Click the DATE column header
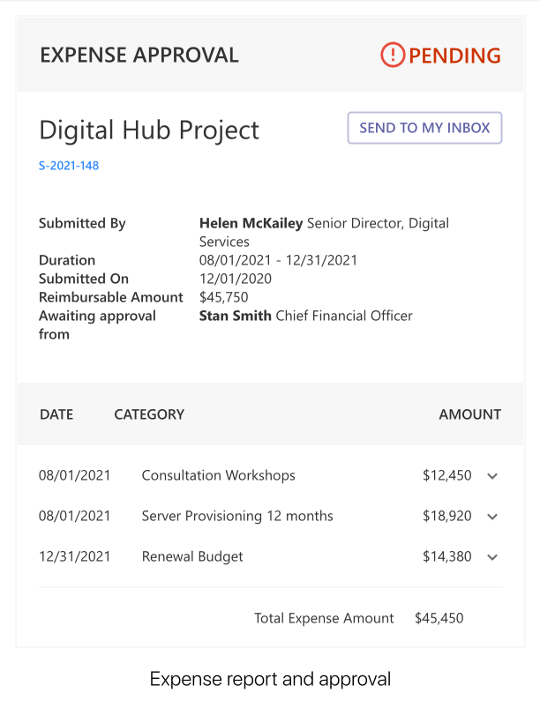The height and width of the screenshot is (708, 540). (56, 414)
